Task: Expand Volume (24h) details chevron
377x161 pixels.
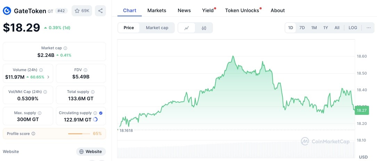Action: 48,77
